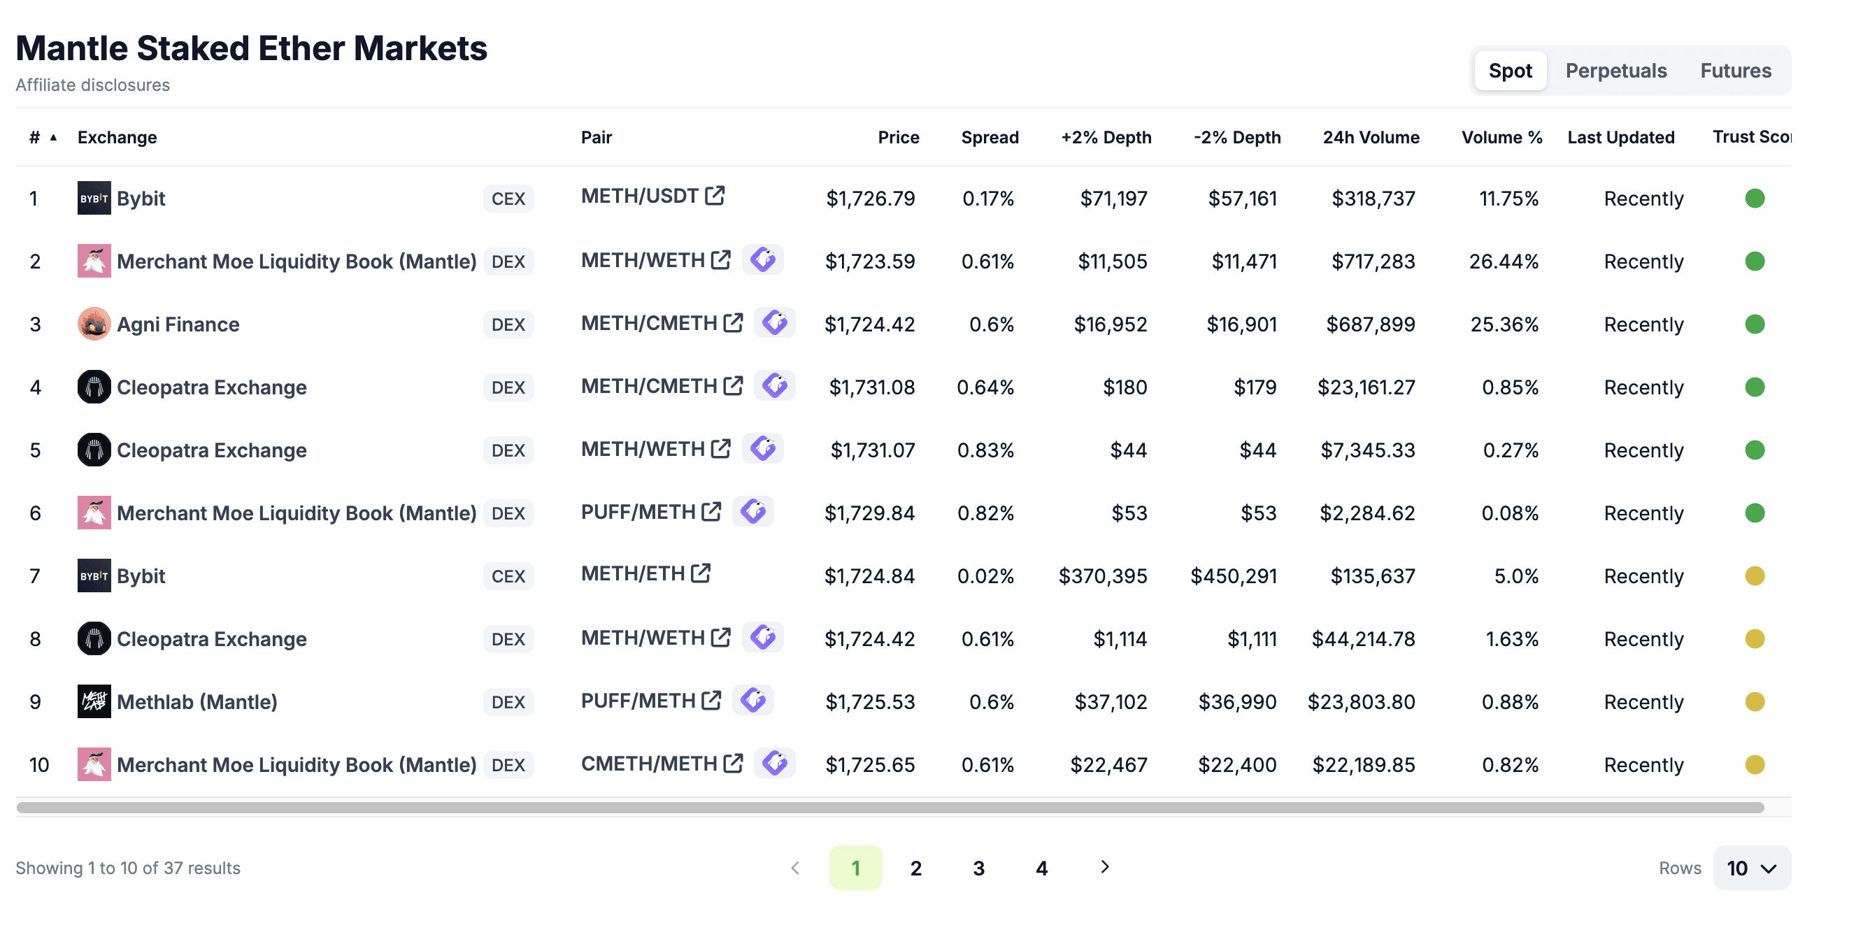The image size is (1856, 937).
Task: Click the purple tag icon beside Agni METH/CMETH
Action: point(775,322)
